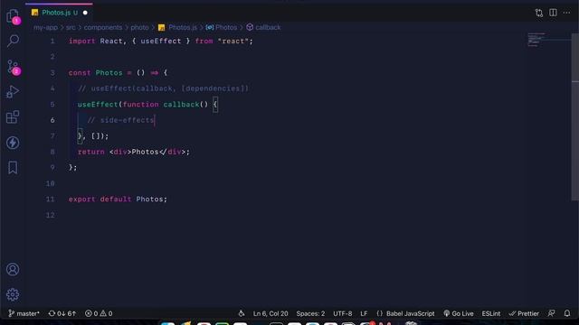This screenshot has width=579, height=325.
Task: Open the Source Control view icon
Action: coord(13,67)
